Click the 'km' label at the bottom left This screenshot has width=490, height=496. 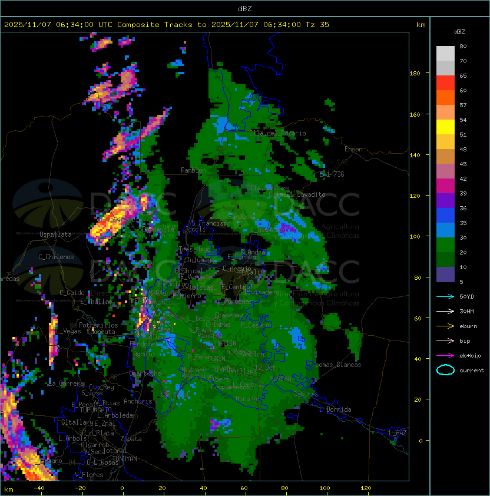9,490
